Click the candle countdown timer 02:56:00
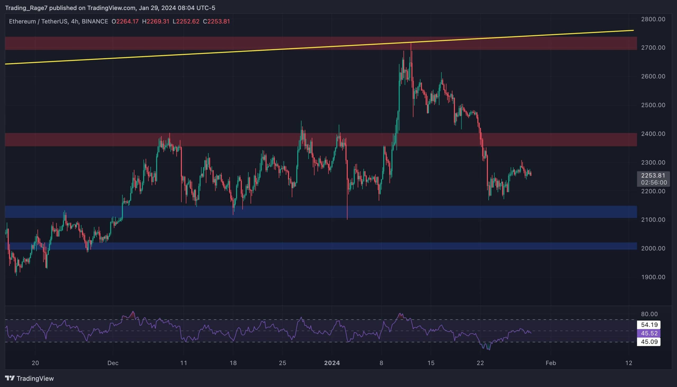This screenshot has height=387, width=677. coord(654,183)
